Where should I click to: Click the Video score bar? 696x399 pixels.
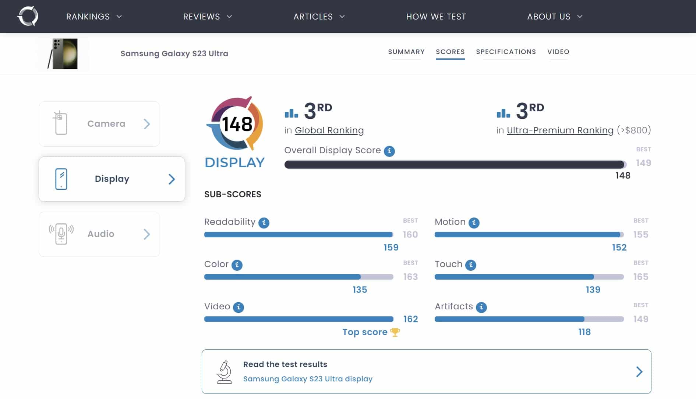tap(298, 319)
